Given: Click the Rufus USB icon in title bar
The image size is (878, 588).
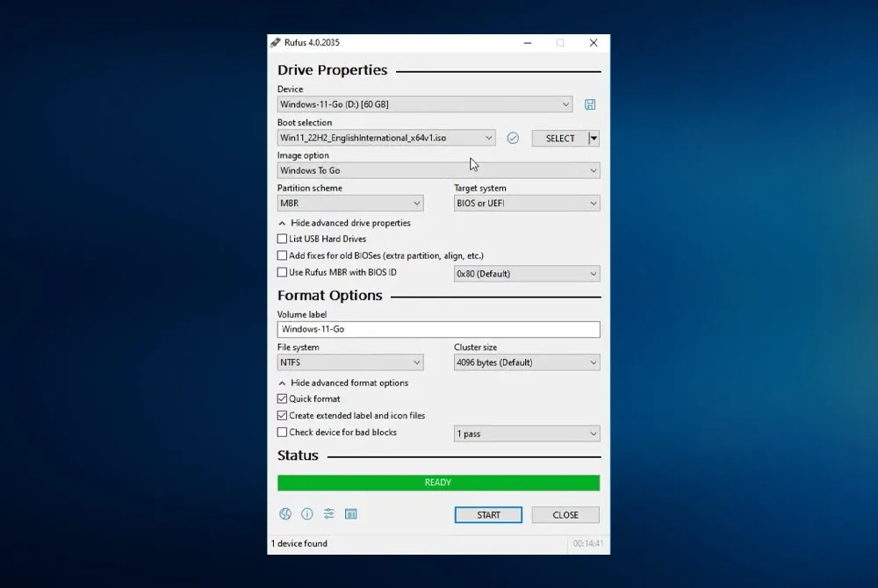Looking at the screenshot, I should click(x=275, y=42).
